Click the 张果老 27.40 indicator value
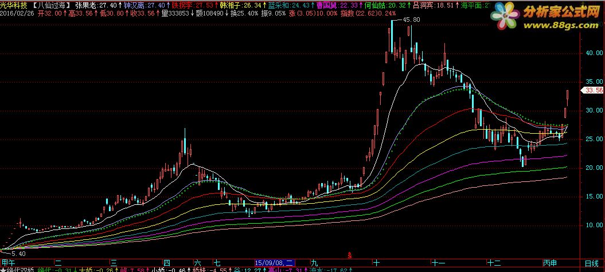The height and width of the screenshot is (272, 605). (97, 5)
